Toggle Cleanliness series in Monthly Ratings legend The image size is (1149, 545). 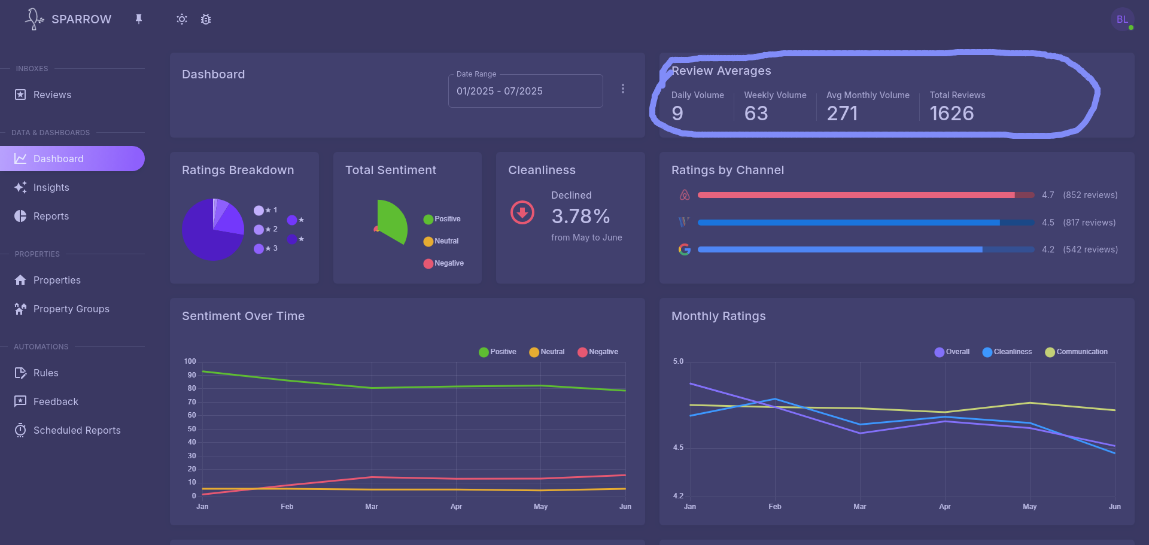point(1007,352)
